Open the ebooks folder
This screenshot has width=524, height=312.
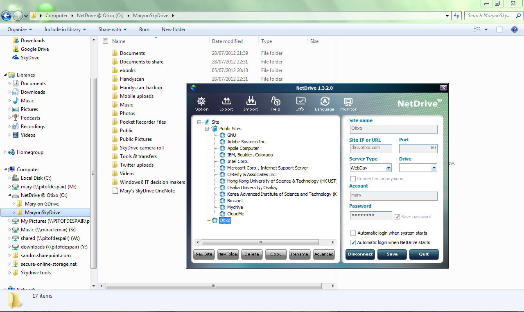128,70
